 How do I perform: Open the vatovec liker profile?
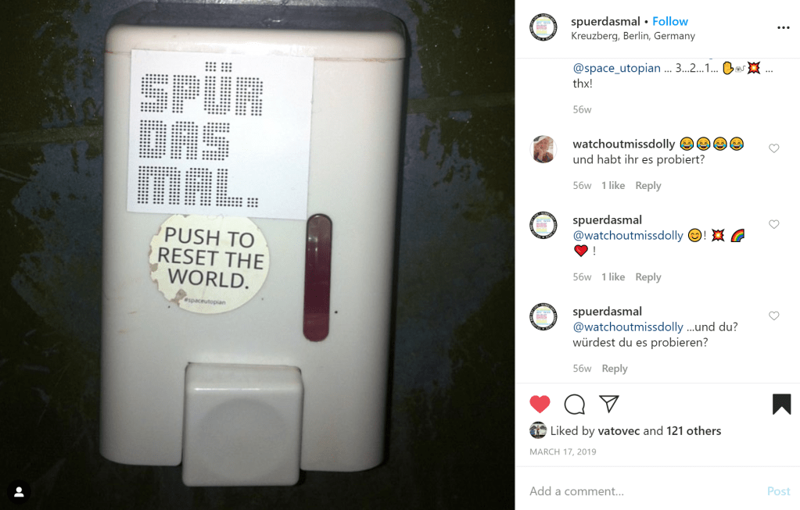coord(619,431)
